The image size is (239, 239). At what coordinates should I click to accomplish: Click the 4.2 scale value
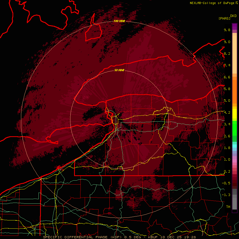[x=227, y=113]
